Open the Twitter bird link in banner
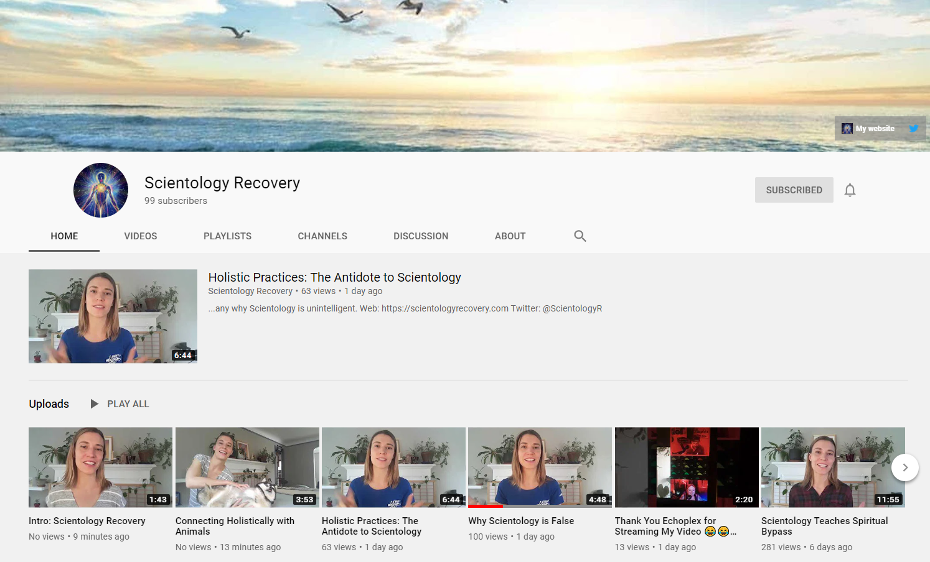930x562 pixels. click(x=914, y=129)
